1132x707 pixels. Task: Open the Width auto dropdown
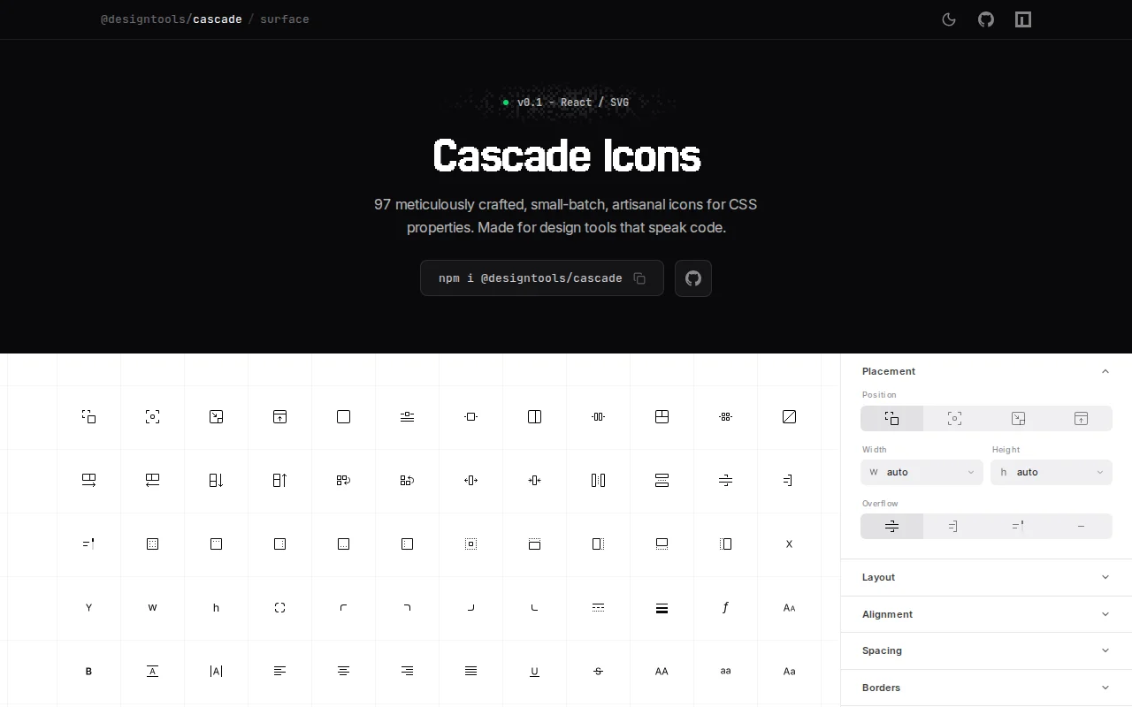tap(922, 472)
